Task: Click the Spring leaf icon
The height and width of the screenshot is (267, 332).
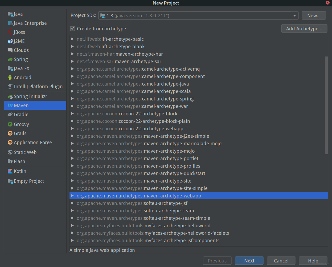Action: click(10, 59)
